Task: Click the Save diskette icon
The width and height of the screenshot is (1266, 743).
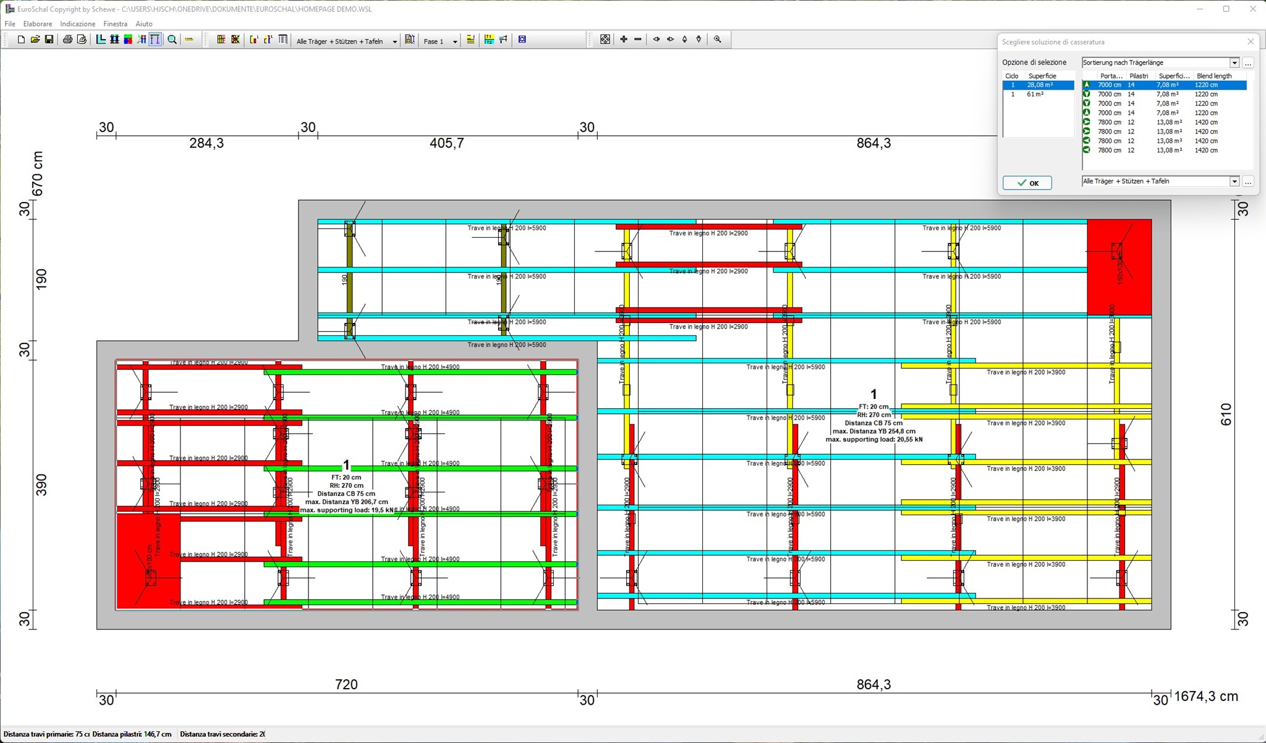Action: (x=49, y=40)
